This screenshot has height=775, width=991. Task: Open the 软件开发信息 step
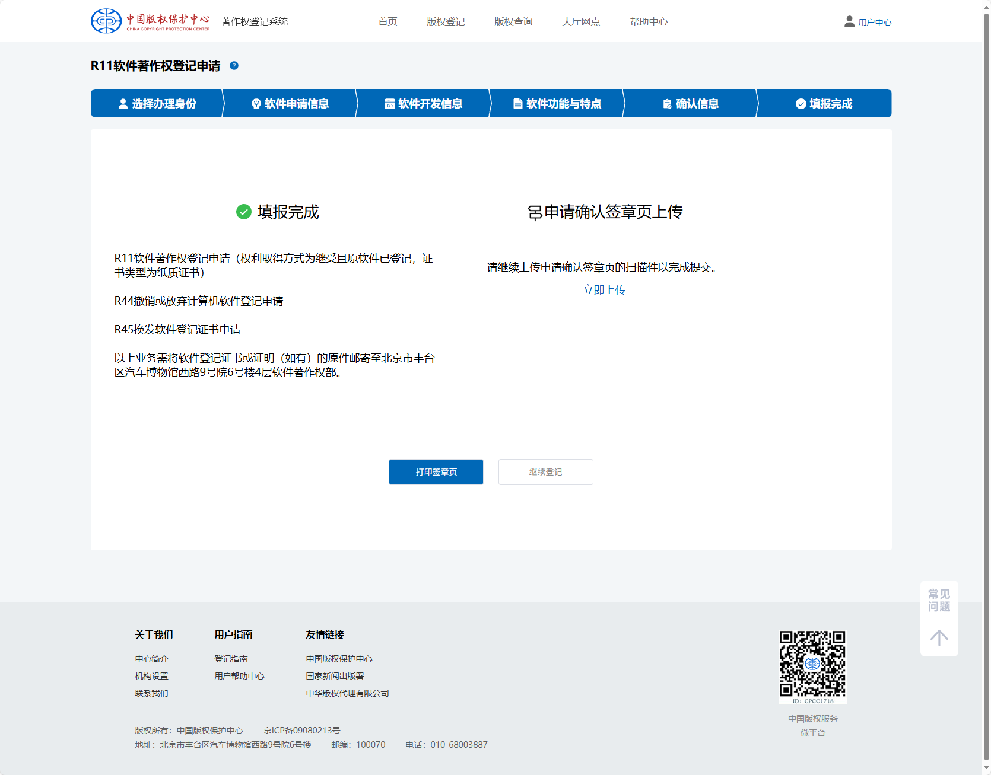pos(423,104)
